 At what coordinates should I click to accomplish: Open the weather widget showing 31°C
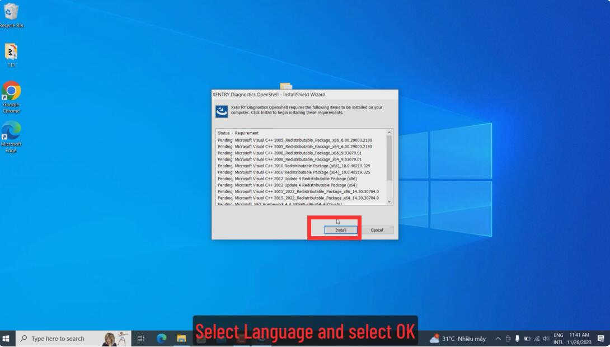pyautogui.click(x=458, y=339)
